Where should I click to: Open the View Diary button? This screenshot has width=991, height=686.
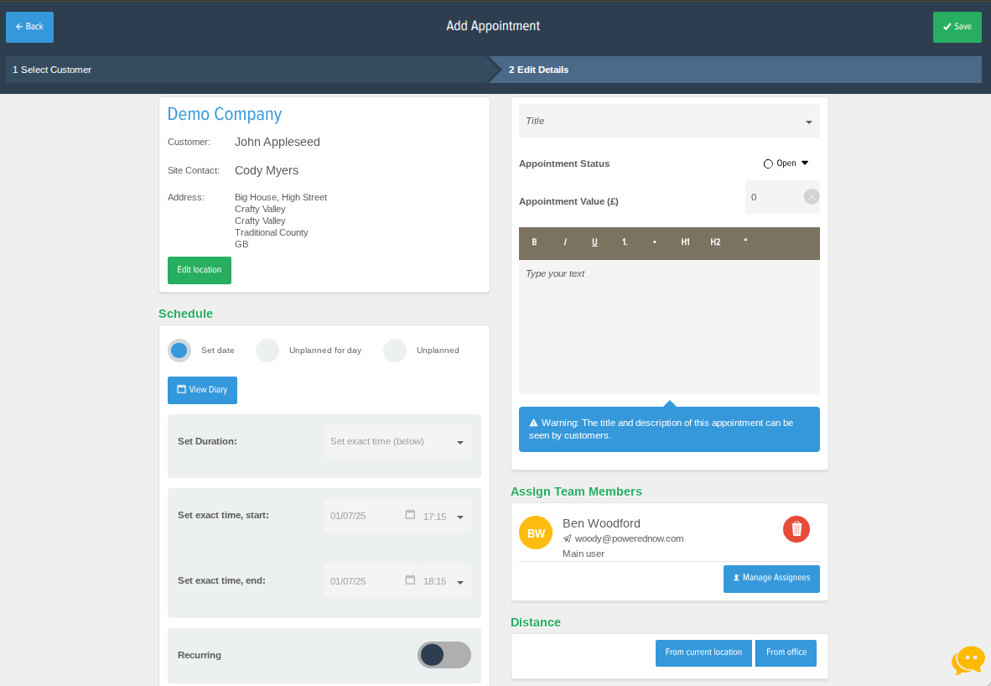(202, 390)
